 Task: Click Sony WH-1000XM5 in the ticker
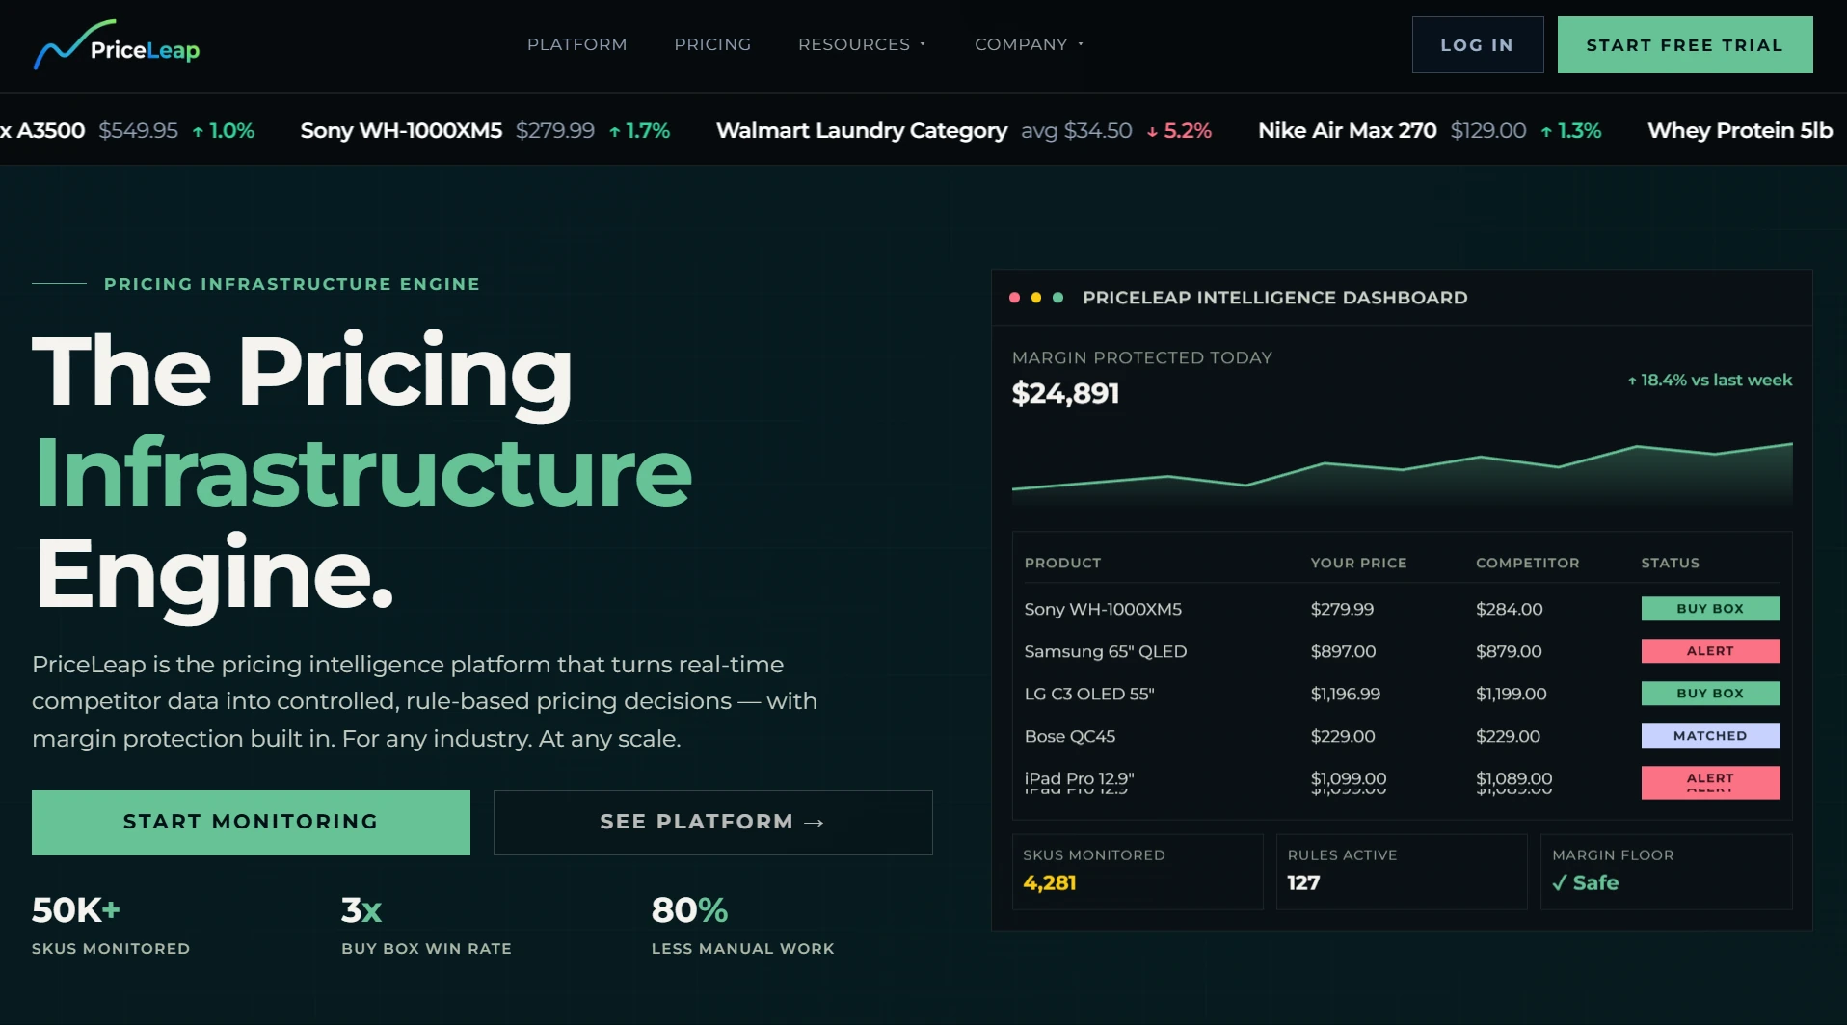pos(401,130)
